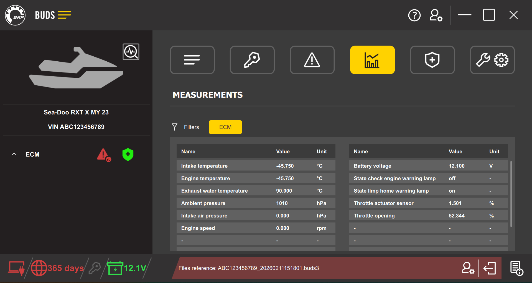Open the protection shield-plus panel
The image size is (532, 283).
(x=432, y=60)
